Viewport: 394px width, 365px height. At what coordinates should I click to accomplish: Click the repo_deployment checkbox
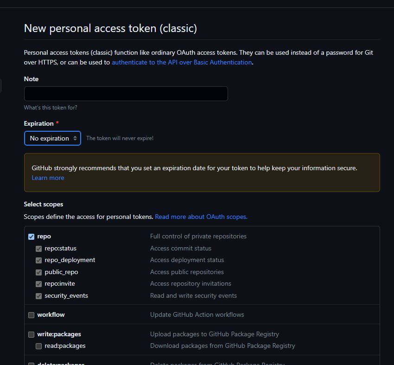[39, 260]
